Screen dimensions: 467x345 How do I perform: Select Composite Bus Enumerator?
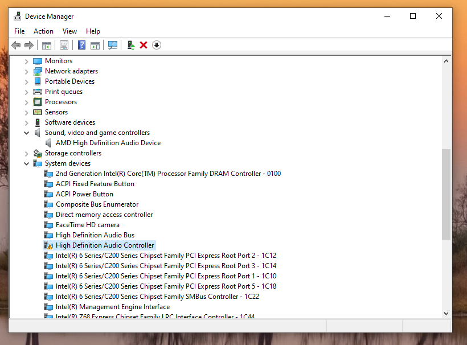point(97,204)
